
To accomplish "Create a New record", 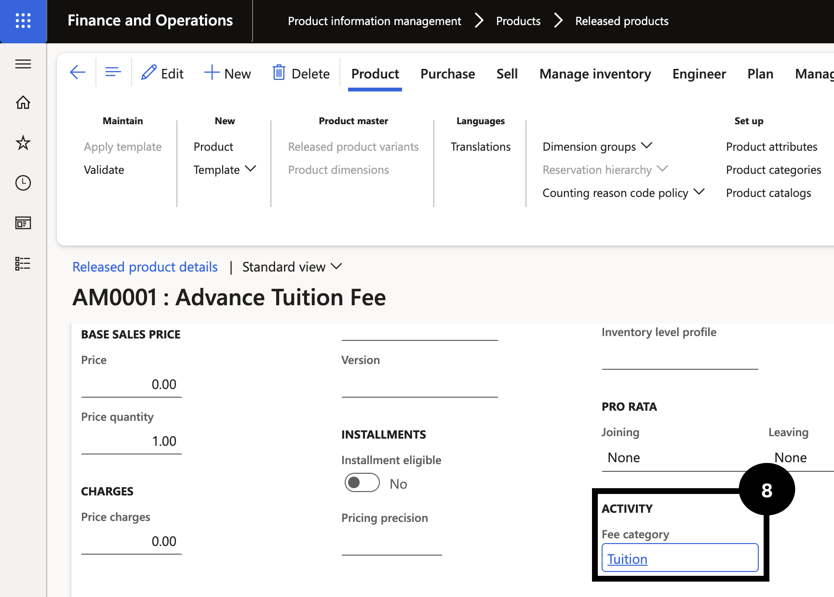I will click(228, 73).
